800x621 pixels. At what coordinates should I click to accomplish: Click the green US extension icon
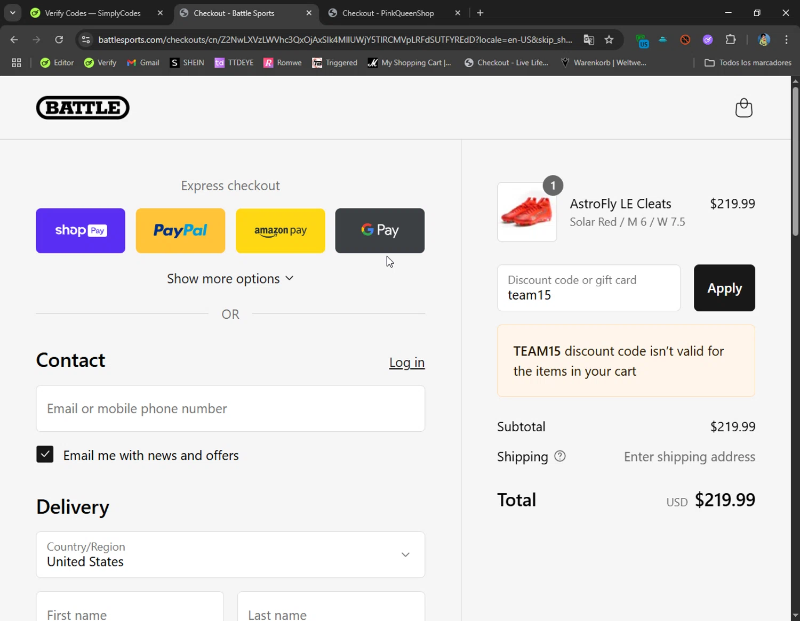pos(642,40)
